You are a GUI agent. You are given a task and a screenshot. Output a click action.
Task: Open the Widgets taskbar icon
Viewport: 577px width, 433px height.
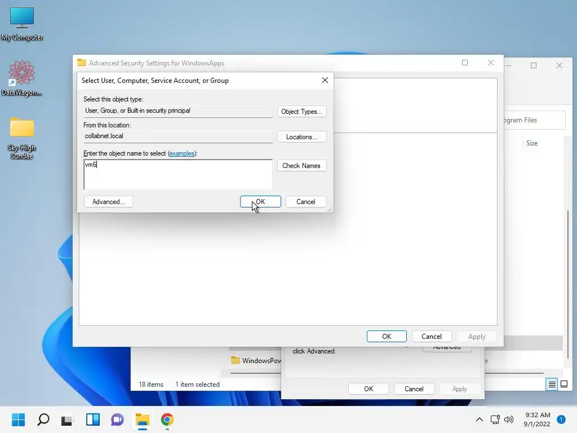(x=93, y=419)
